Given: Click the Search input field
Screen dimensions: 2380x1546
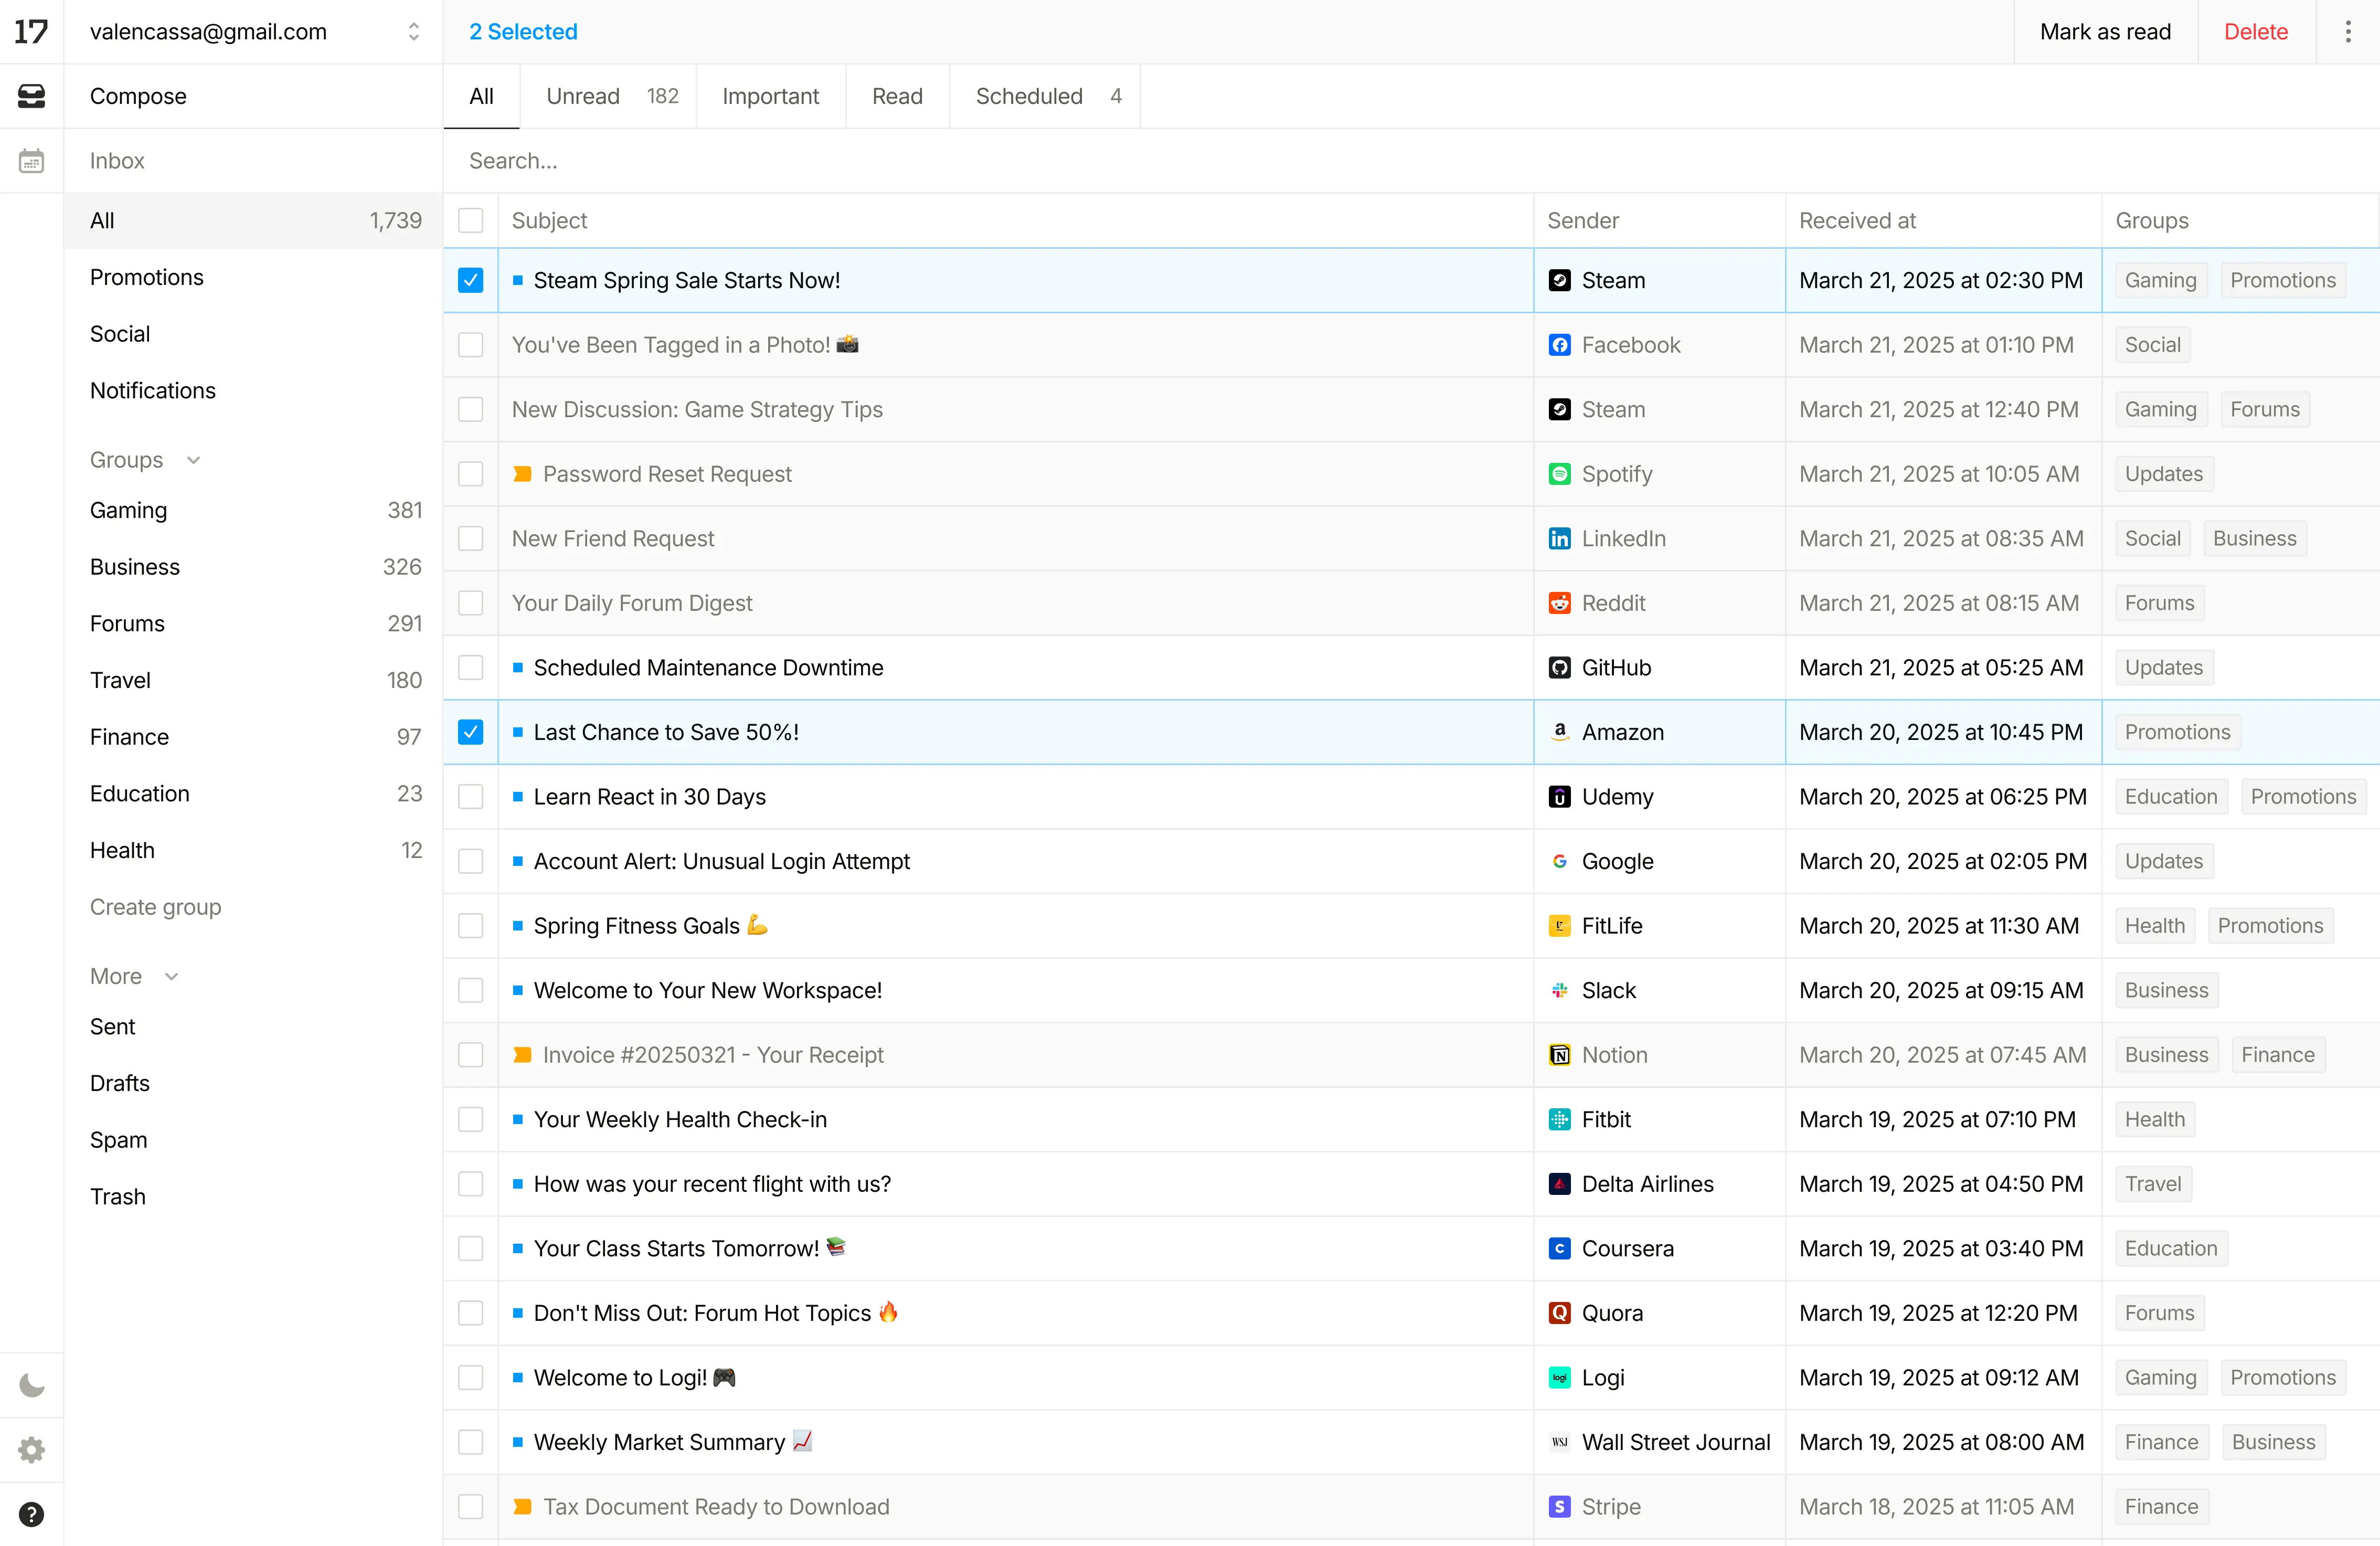Looking at the screenshot, I should point(1411,161).
